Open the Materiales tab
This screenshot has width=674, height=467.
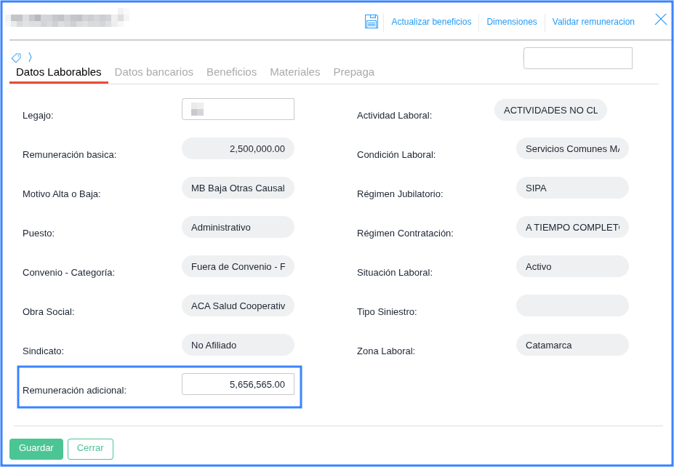(295, 72)
